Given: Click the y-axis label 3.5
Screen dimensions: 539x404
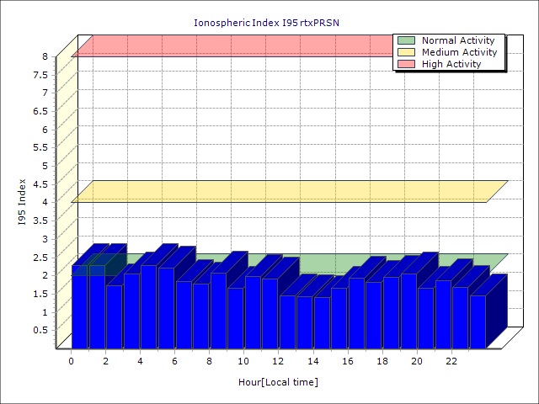Looking at the screenshot, I should 41,221.
